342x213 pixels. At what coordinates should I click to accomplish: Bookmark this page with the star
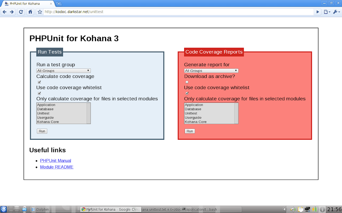40,12
